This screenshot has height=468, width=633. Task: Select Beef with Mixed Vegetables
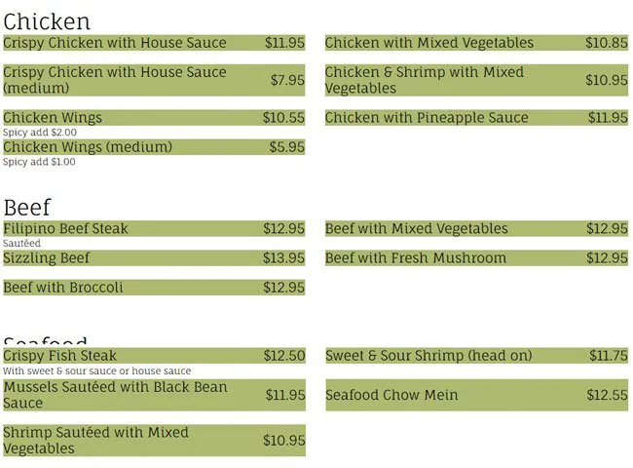coord(476,229)
